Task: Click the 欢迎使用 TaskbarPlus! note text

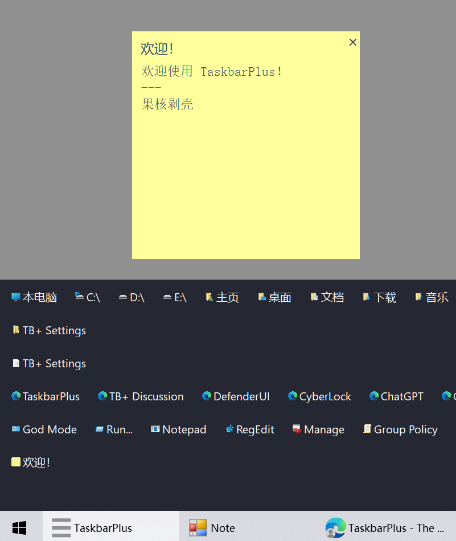Action: (x=211, y=71)
